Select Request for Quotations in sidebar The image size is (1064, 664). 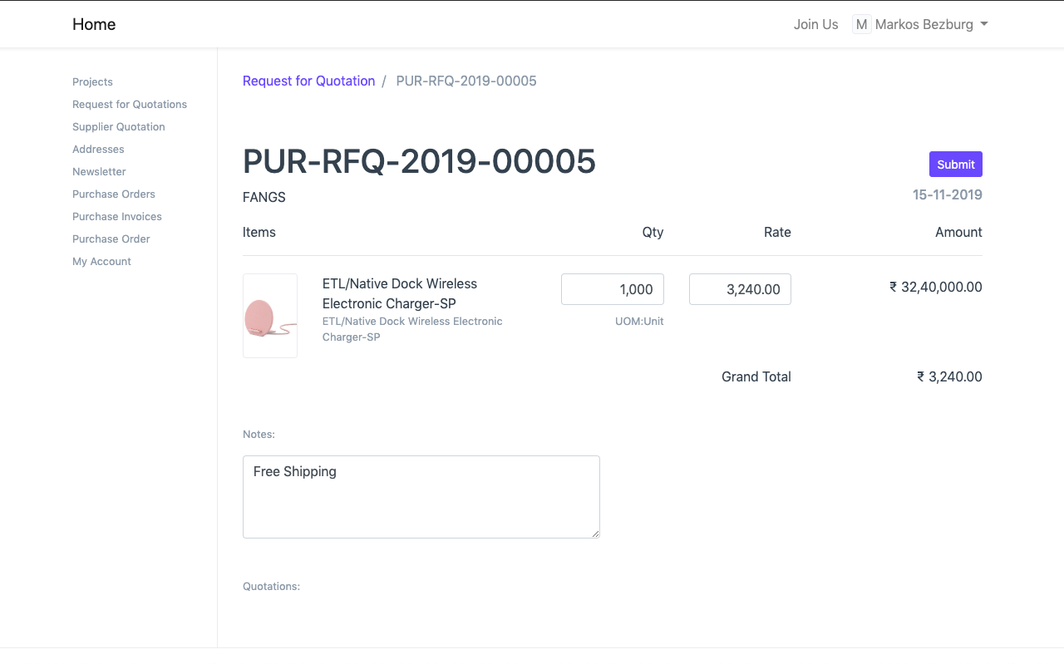(130, 104)
